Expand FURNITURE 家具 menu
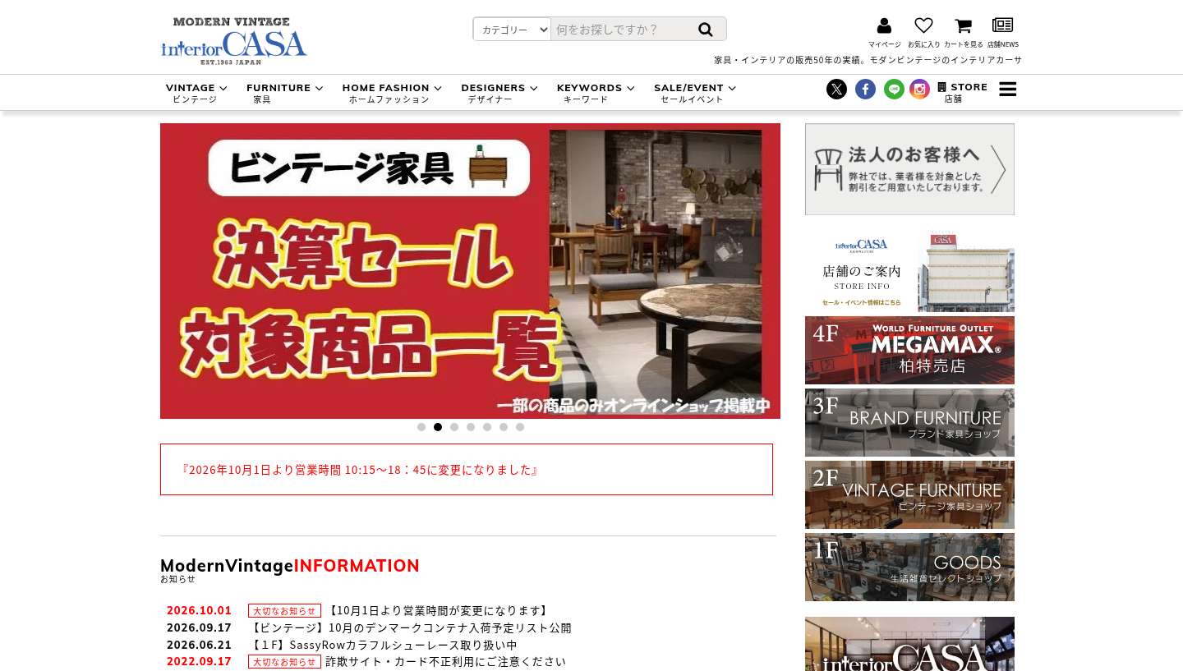The height and width of the screenshot is (671, 1183). click(x=284, y=93)
